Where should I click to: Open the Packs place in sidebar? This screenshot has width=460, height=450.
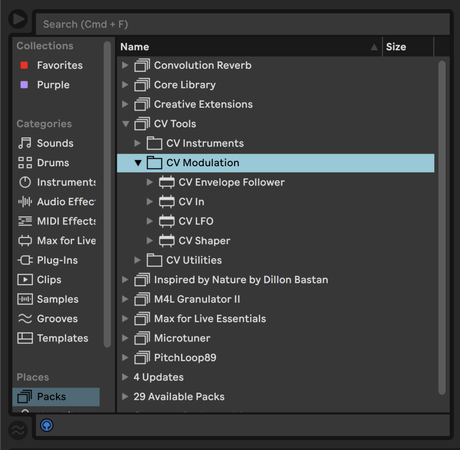[x=51, y=397]
